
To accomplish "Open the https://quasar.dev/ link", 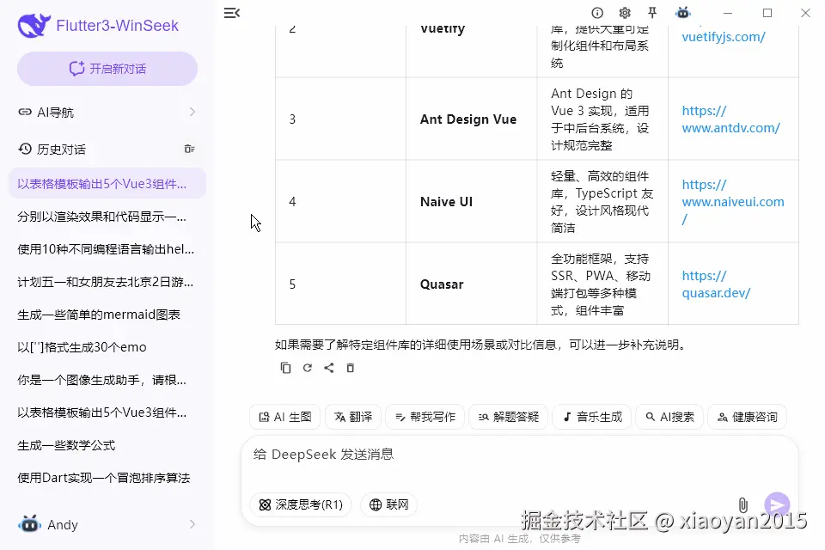I will point(716,284).
